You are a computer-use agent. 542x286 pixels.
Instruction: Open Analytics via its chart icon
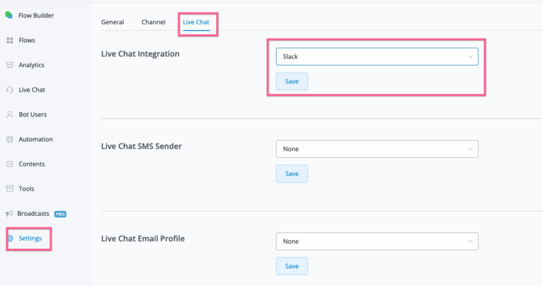pos(10,65)
